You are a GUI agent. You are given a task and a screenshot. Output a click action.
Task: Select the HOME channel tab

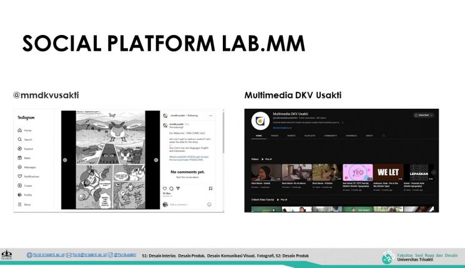[259, 136]
